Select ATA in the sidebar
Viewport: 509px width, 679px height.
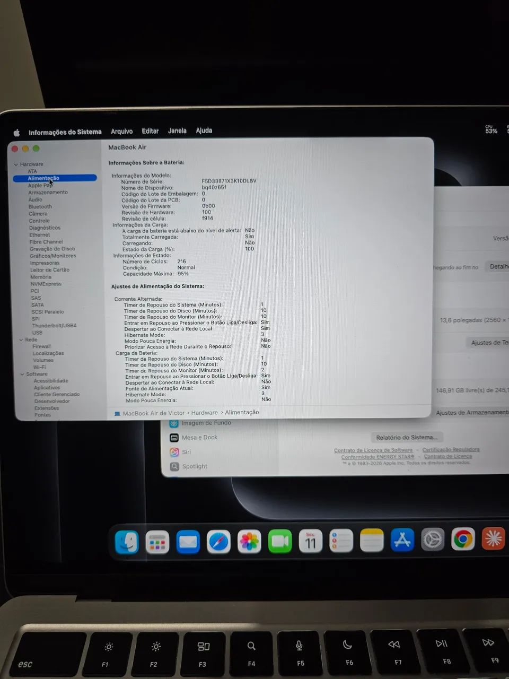32,171
